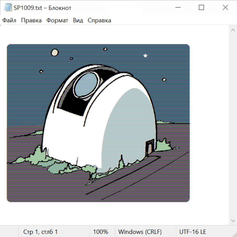This screenshot has width=237, height=237.
Task: Click the white star in the sky
Action: (145, 56)
